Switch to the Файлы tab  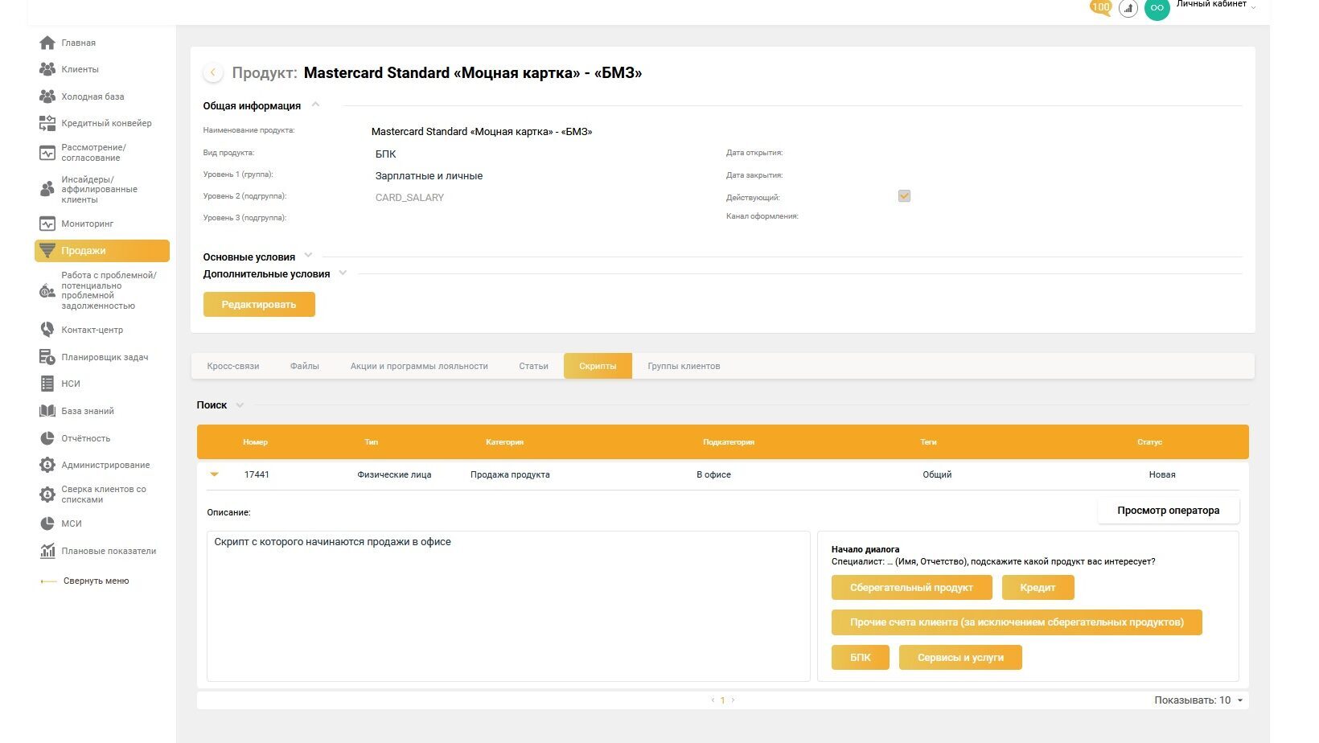point(305,366)
